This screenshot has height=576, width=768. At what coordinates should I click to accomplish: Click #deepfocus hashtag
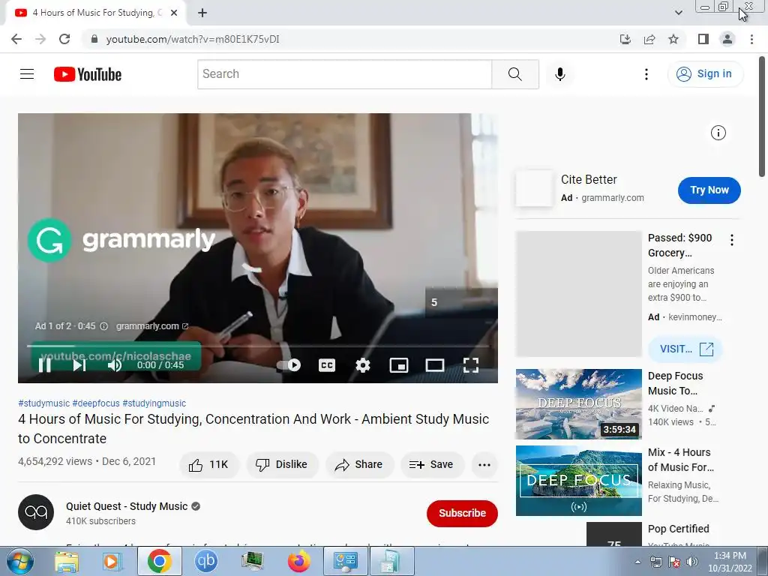click(96, 403)
